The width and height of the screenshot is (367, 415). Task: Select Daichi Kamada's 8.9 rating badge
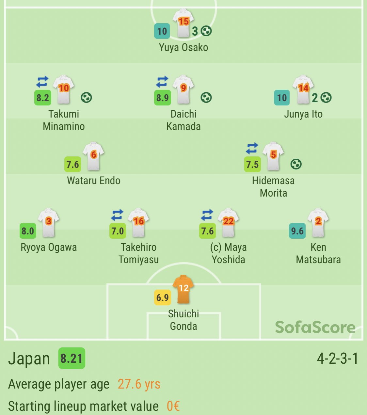[x=162, y=98]
